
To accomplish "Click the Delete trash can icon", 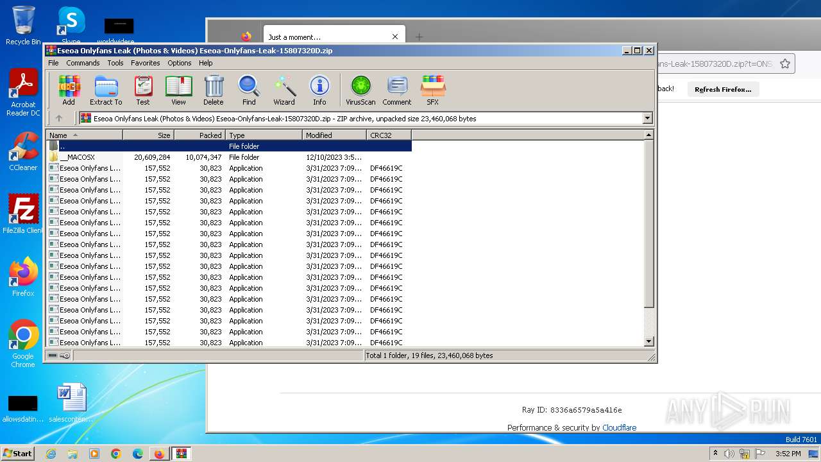I will coord(214,90).
